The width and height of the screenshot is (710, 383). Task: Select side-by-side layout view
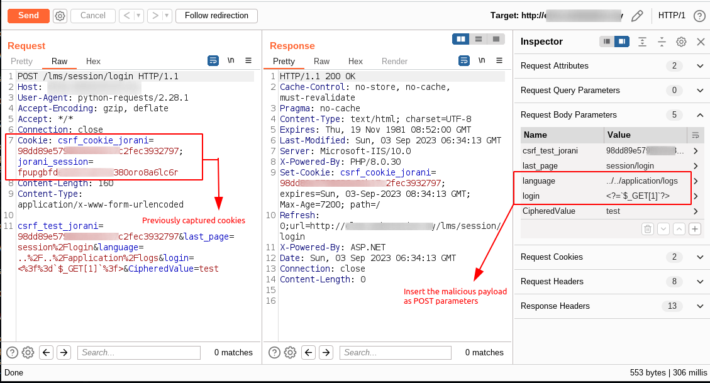[460, 40]
